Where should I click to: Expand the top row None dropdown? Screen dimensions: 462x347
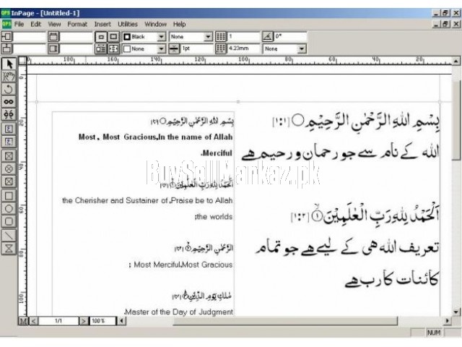[209, 36]
